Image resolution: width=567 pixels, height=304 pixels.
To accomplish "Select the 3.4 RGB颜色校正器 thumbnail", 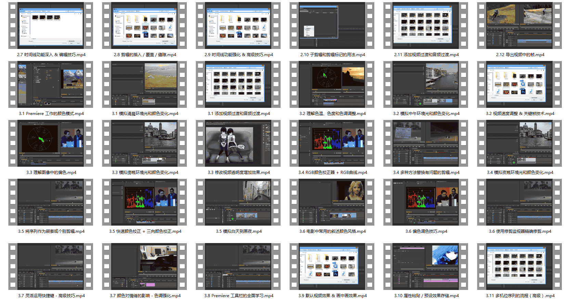I will coord(332,143).
